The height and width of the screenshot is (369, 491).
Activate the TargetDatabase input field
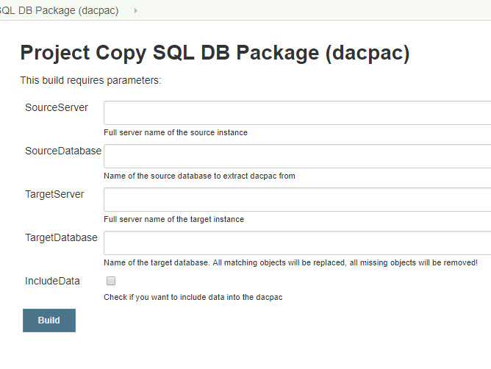(x=297, y=243)
